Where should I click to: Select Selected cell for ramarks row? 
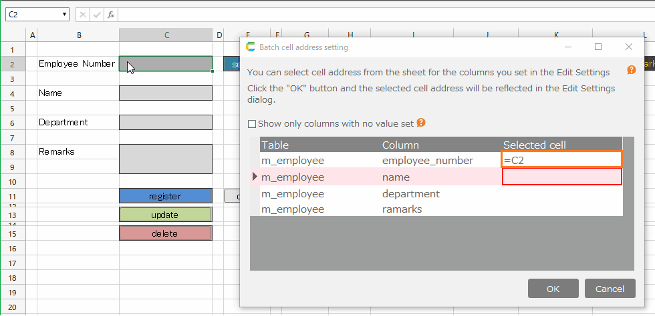pos(562,209)
